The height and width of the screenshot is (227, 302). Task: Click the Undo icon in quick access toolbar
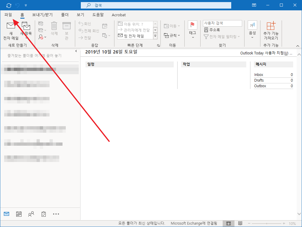pyautogui.click(x=17, y=5)
